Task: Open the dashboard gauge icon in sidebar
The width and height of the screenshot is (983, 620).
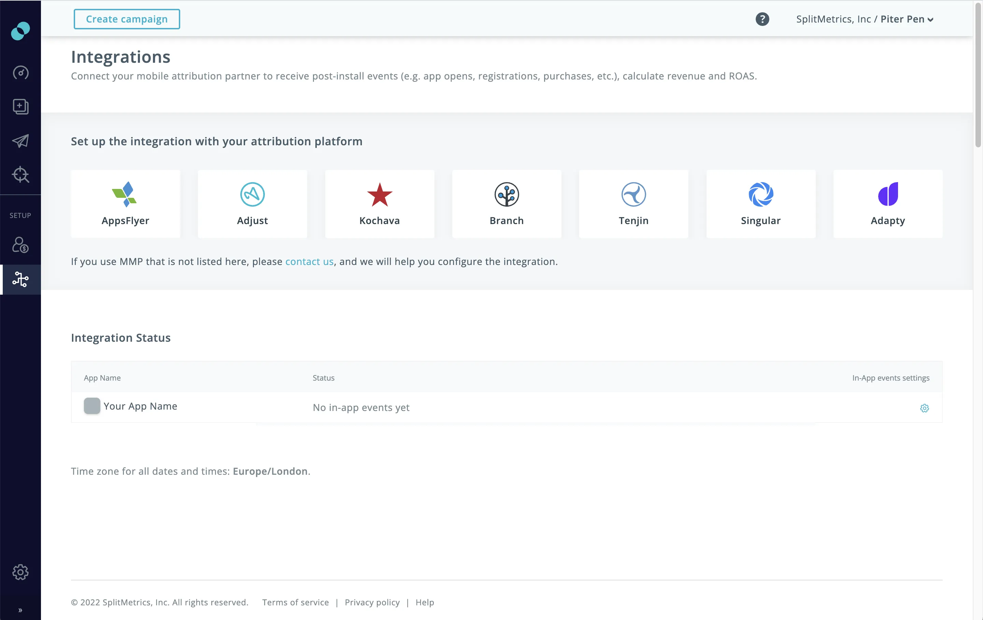Action: pyautogui.click(x=20, y=73)
